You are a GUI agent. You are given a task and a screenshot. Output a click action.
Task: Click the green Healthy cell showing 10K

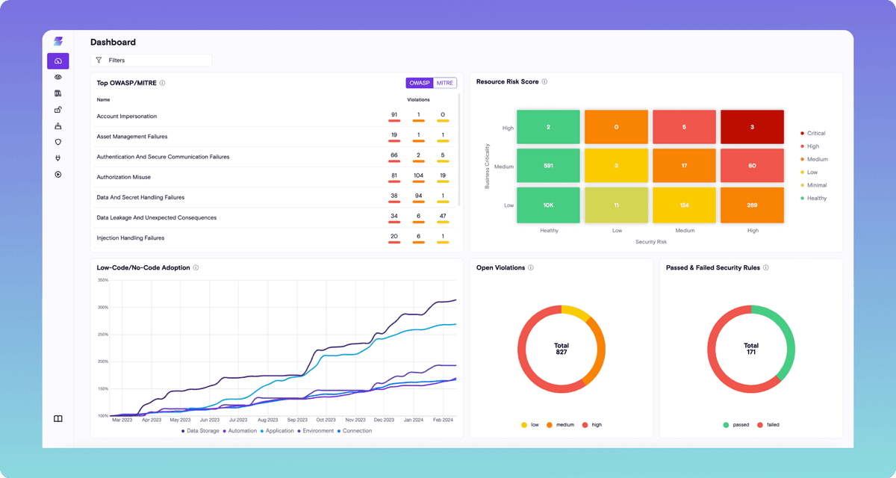click(x=548, y=205)
